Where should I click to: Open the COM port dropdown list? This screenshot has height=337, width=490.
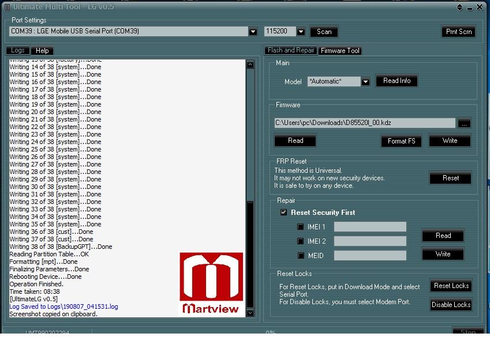pyautogui.click(x=253, y=32)
